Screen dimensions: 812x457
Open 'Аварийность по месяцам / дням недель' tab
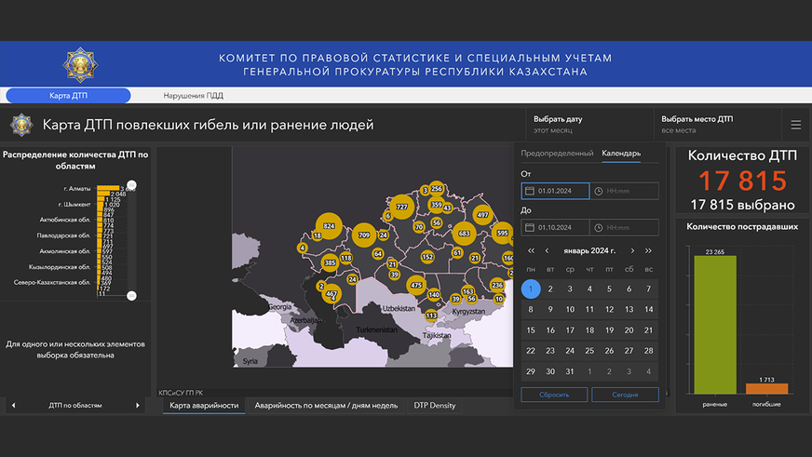click(326, 405)
